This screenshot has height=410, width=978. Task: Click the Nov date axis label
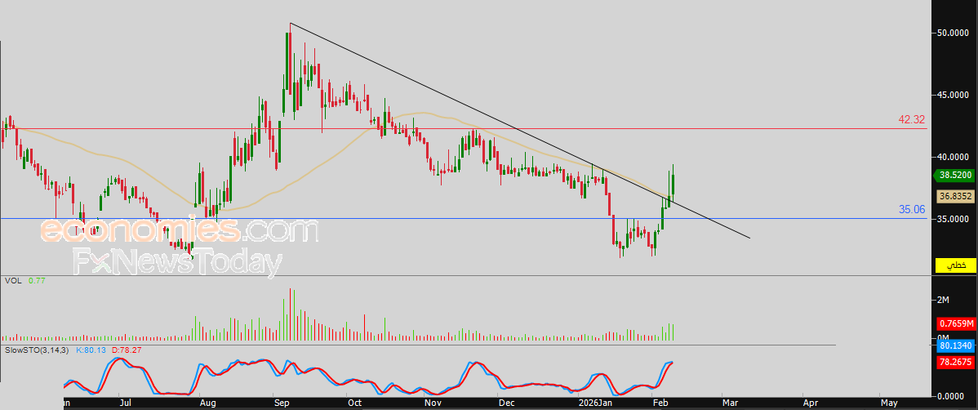point(433,403)
